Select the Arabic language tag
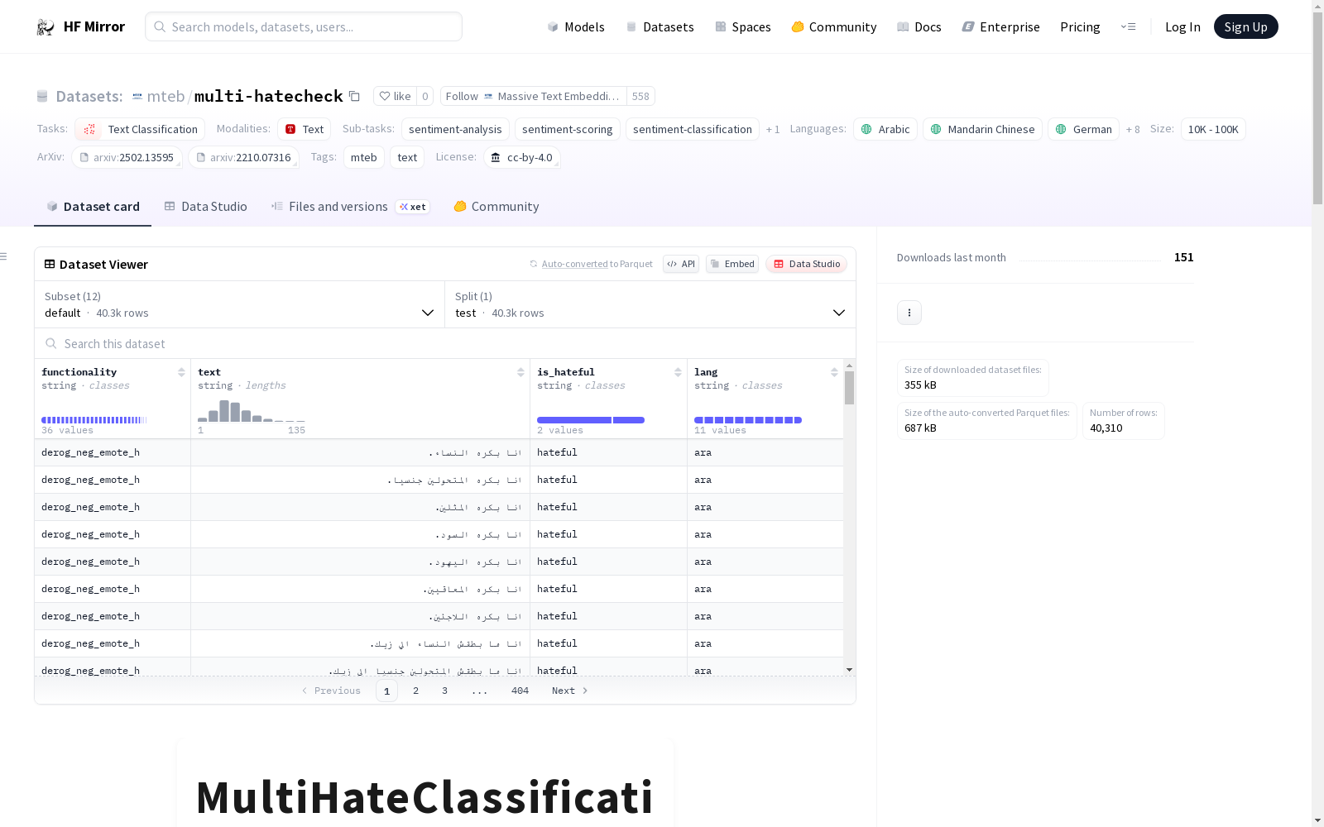1324x827 pixels. click(x=885, y=129)
